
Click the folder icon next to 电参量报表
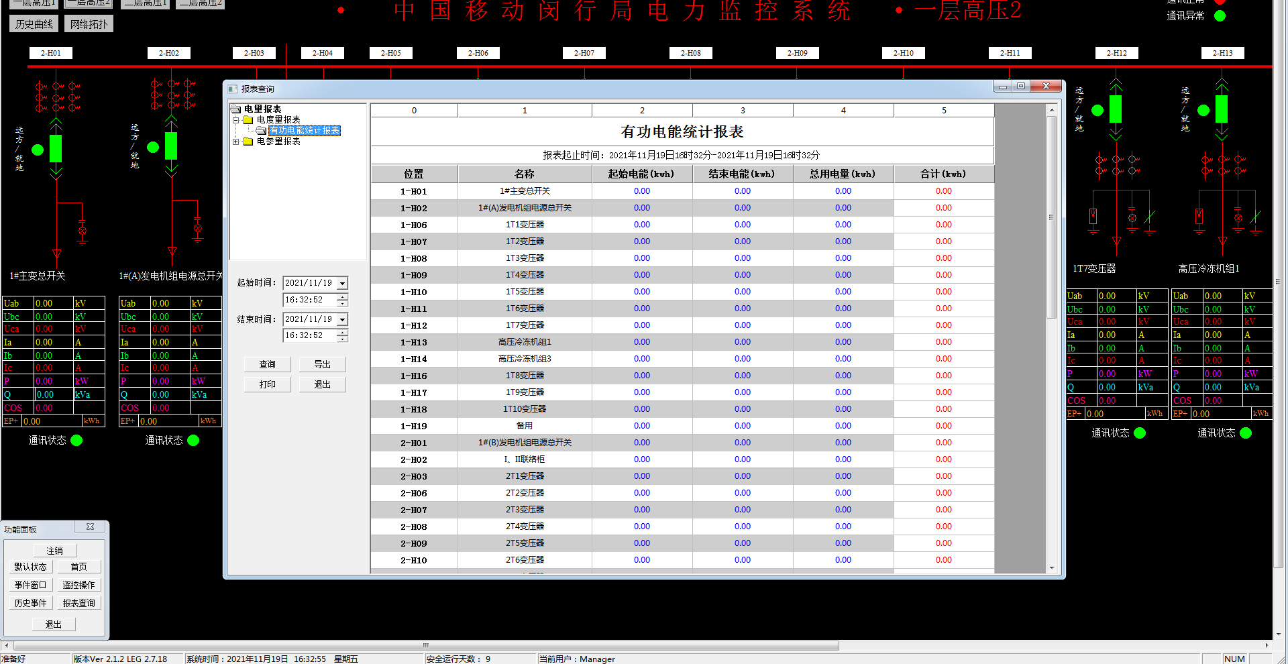point(248,142)
